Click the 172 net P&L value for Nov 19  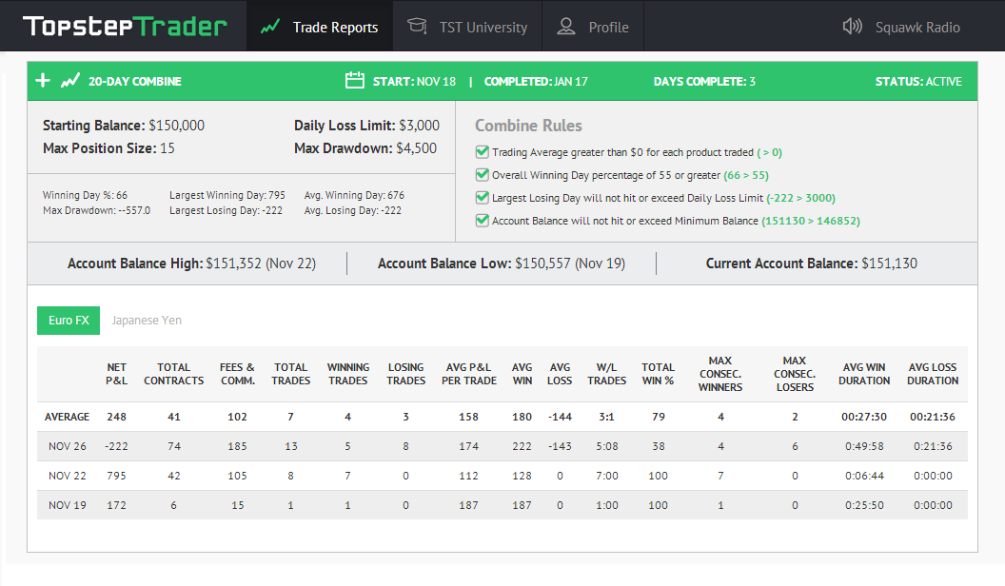pyautogui.click(x=116, y=505)
